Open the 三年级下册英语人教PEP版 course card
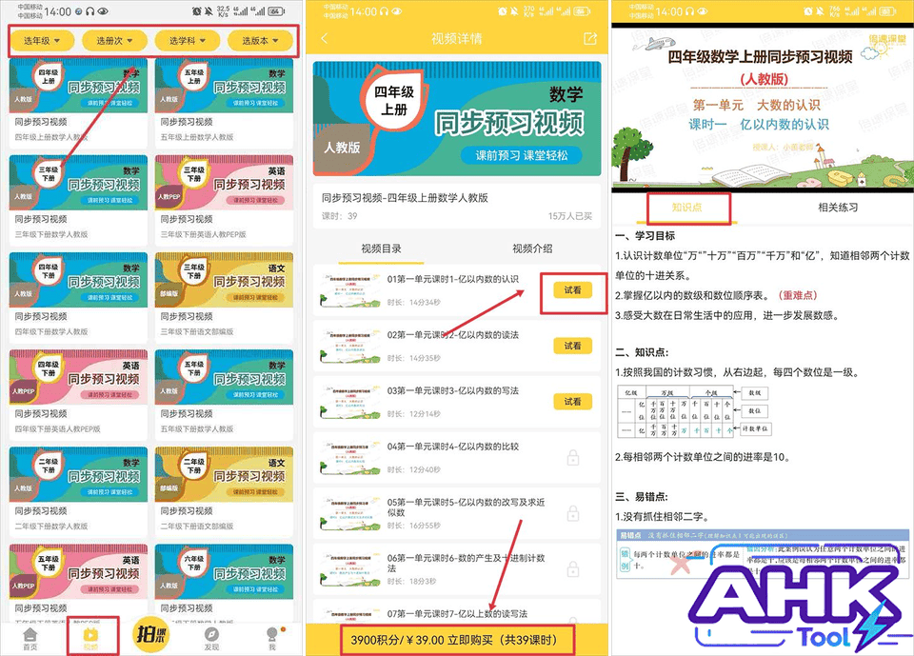 (224, 199)
